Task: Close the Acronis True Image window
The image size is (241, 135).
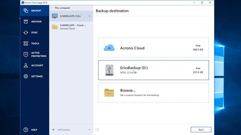Action: (210, 3)
